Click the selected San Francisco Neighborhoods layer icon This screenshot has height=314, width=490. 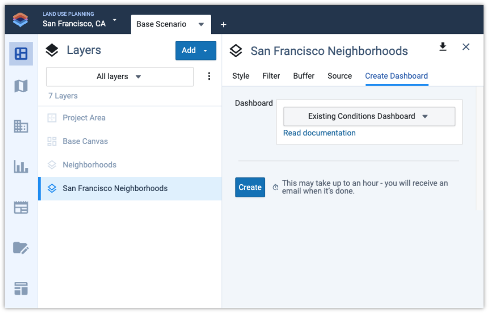tap(52, 188)
